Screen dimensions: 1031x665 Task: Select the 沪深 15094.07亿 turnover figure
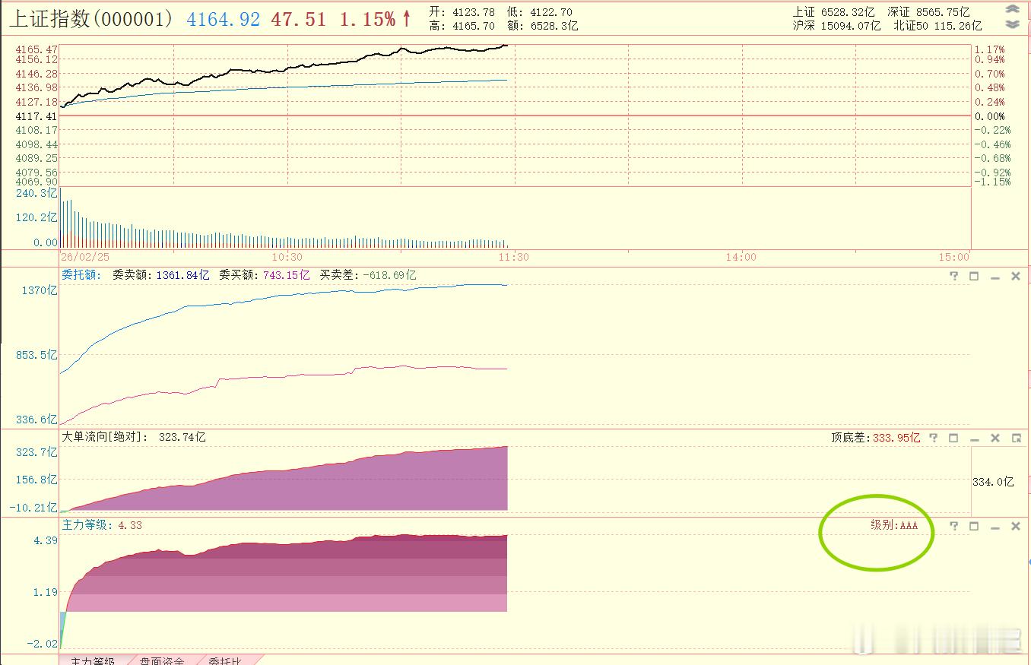coord(836,26)
